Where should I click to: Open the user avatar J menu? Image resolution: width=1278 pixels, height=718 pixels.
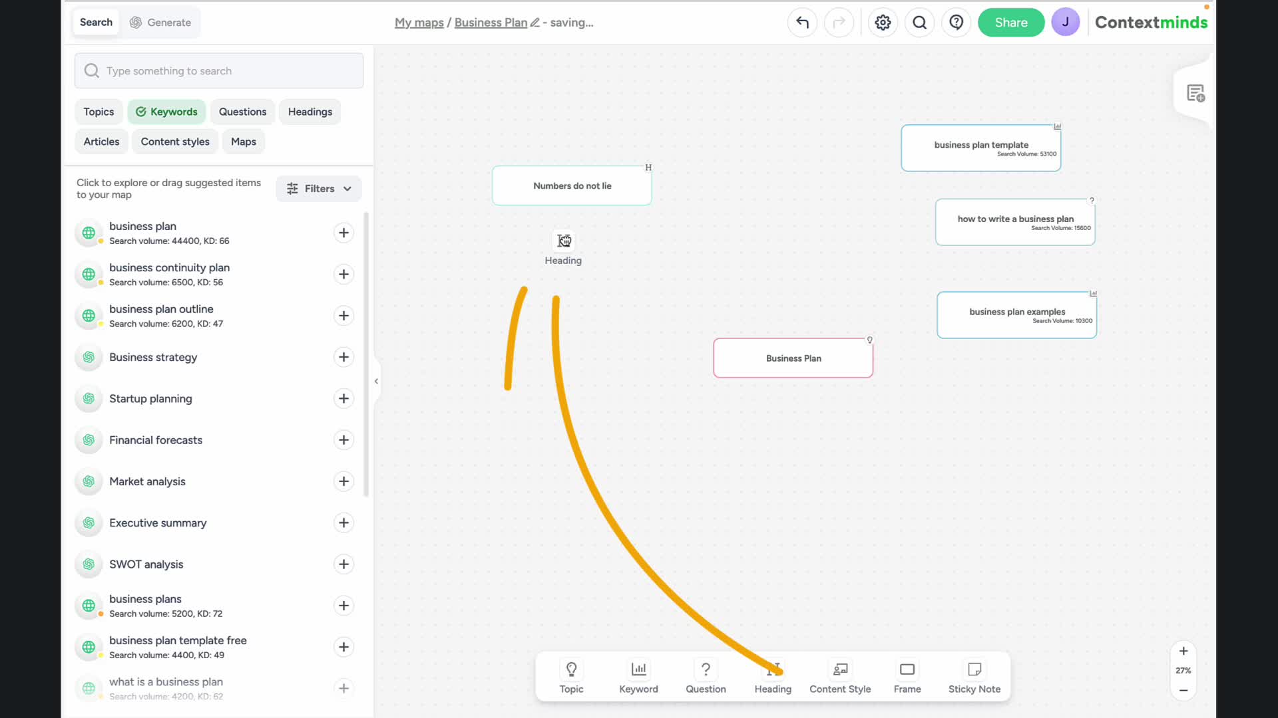(1065, 23)
